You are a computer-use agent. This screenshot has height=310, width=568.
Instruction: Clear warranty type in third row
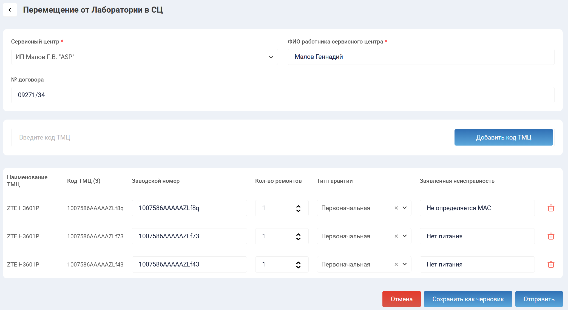[x=396, y=264]
